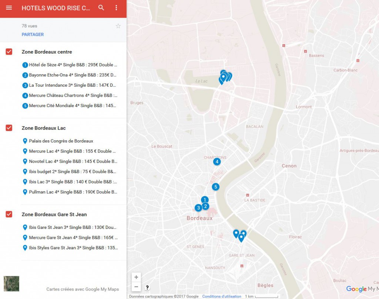
Task: Click the Bègles label on the map
Action: click(x=265, y=285)
